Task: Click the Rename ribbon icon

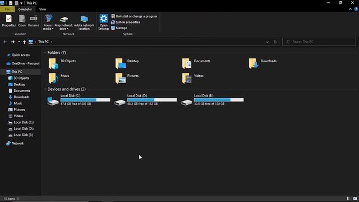Action: click(x=34, y=21)
